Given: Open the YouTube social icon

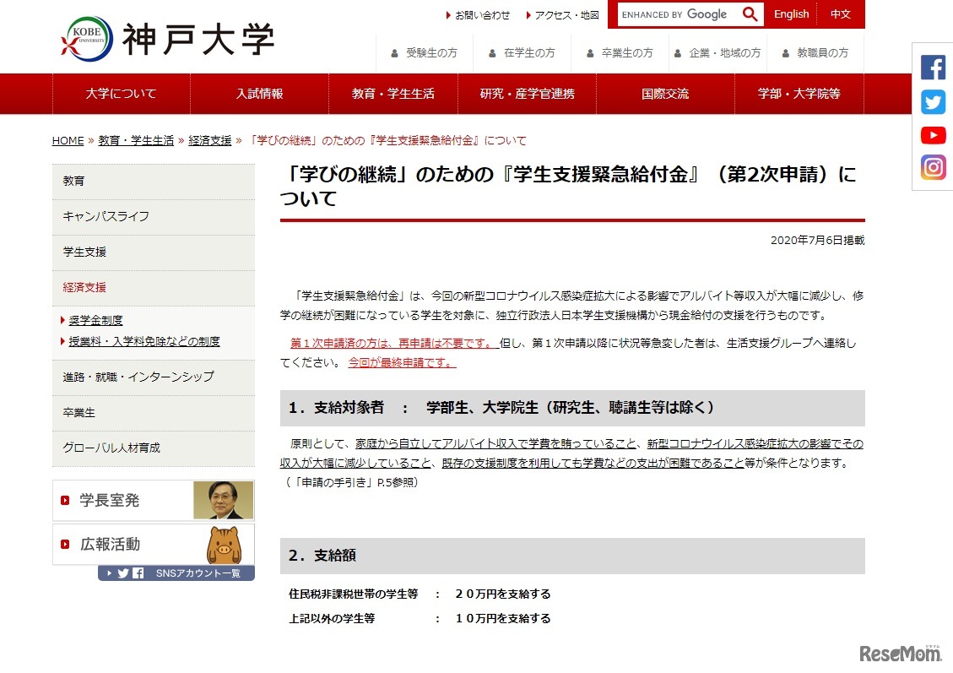Looking at the screenshot, I should pyautogui.click(x=933, y=135).
